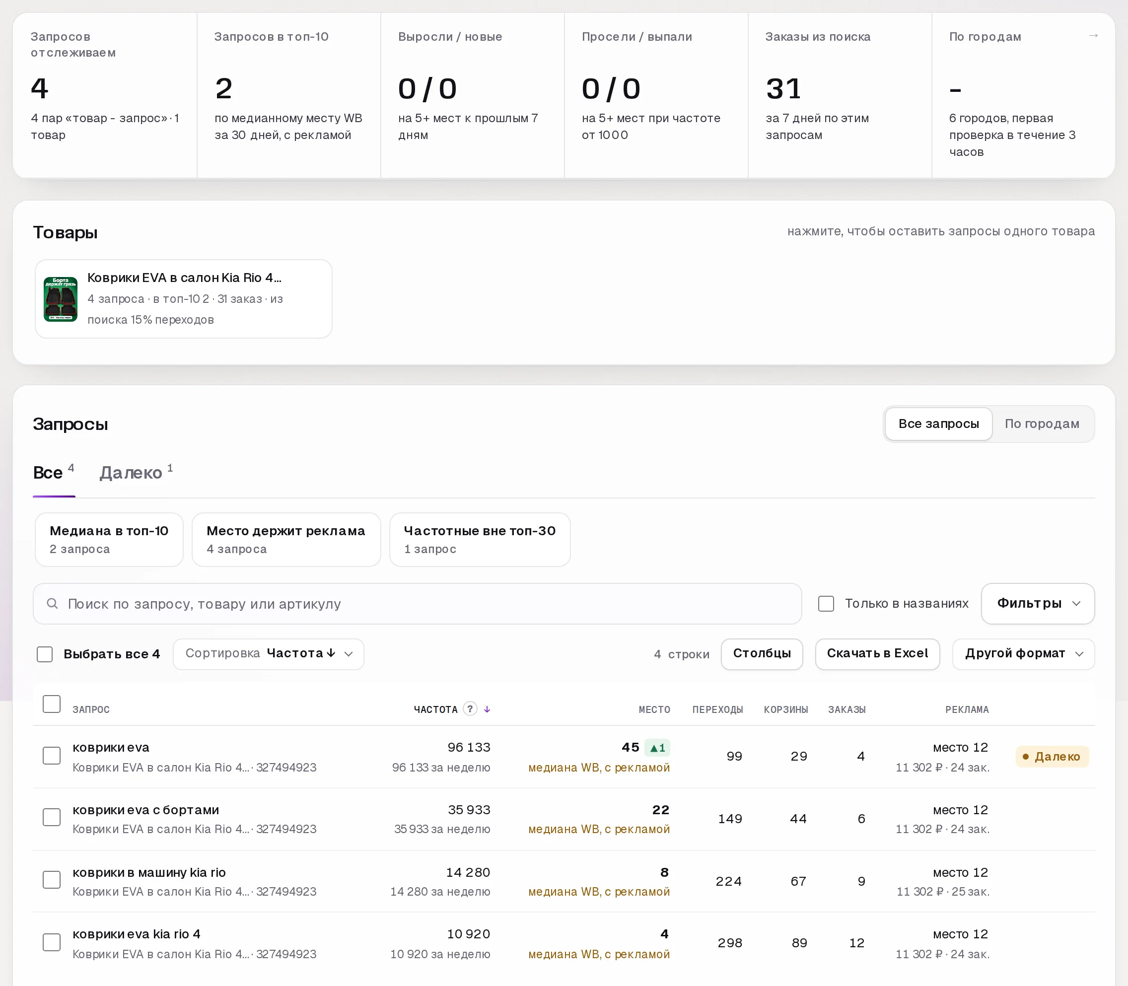Click the Корзины column header
The height and width of the screenshot is (986, 1128).
[786, 710]
